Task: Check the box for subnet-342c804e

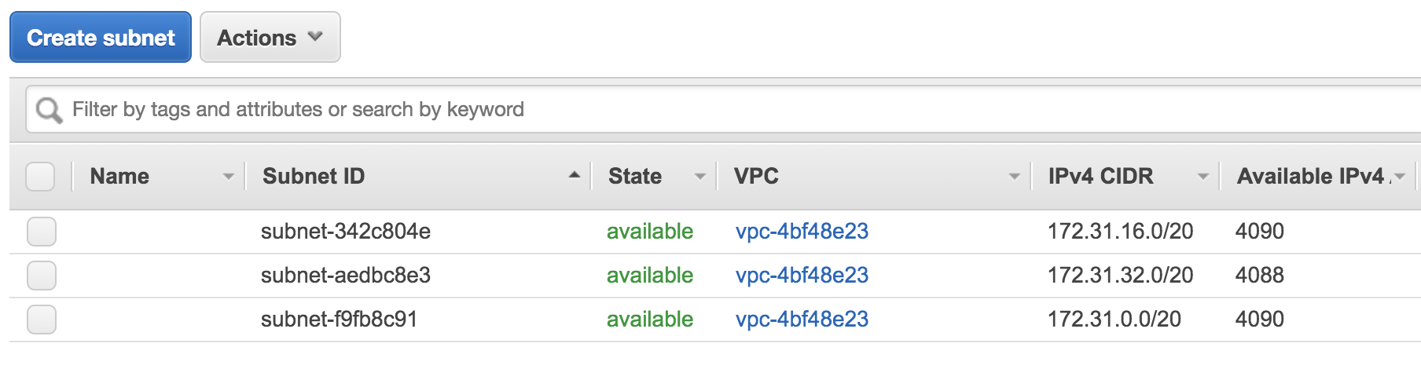Action: [42, 232]
